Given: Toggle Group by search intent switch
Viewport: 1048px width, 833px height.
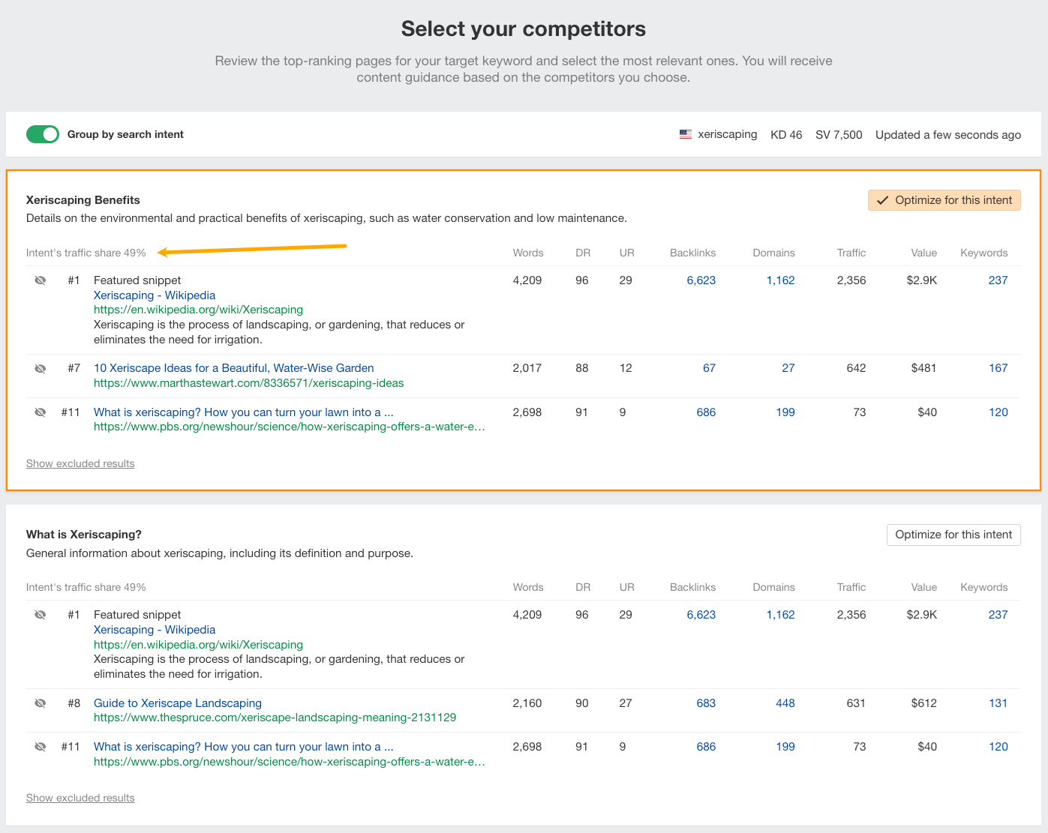Looking at the screenshot, I should pyautogui.click(x=43, y=134).
